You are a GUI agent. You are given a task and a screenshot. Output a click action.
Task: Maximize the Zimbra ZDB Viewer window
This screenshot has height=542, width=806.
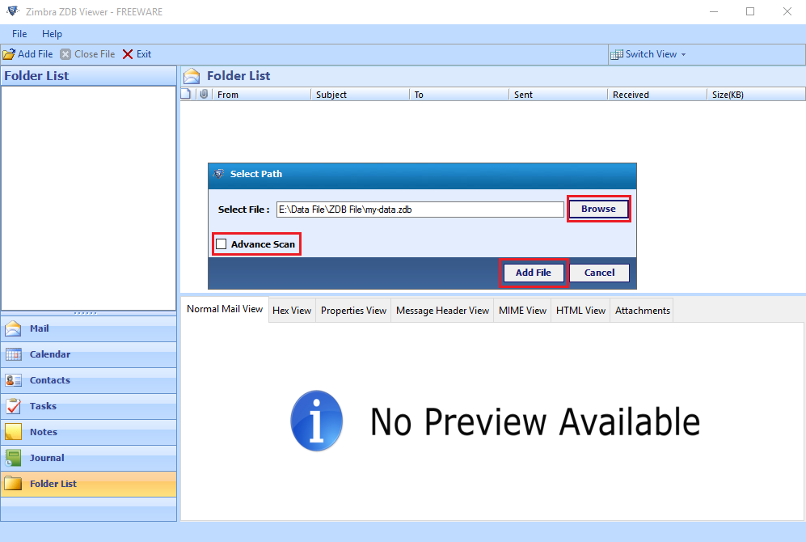click(750, 11)
